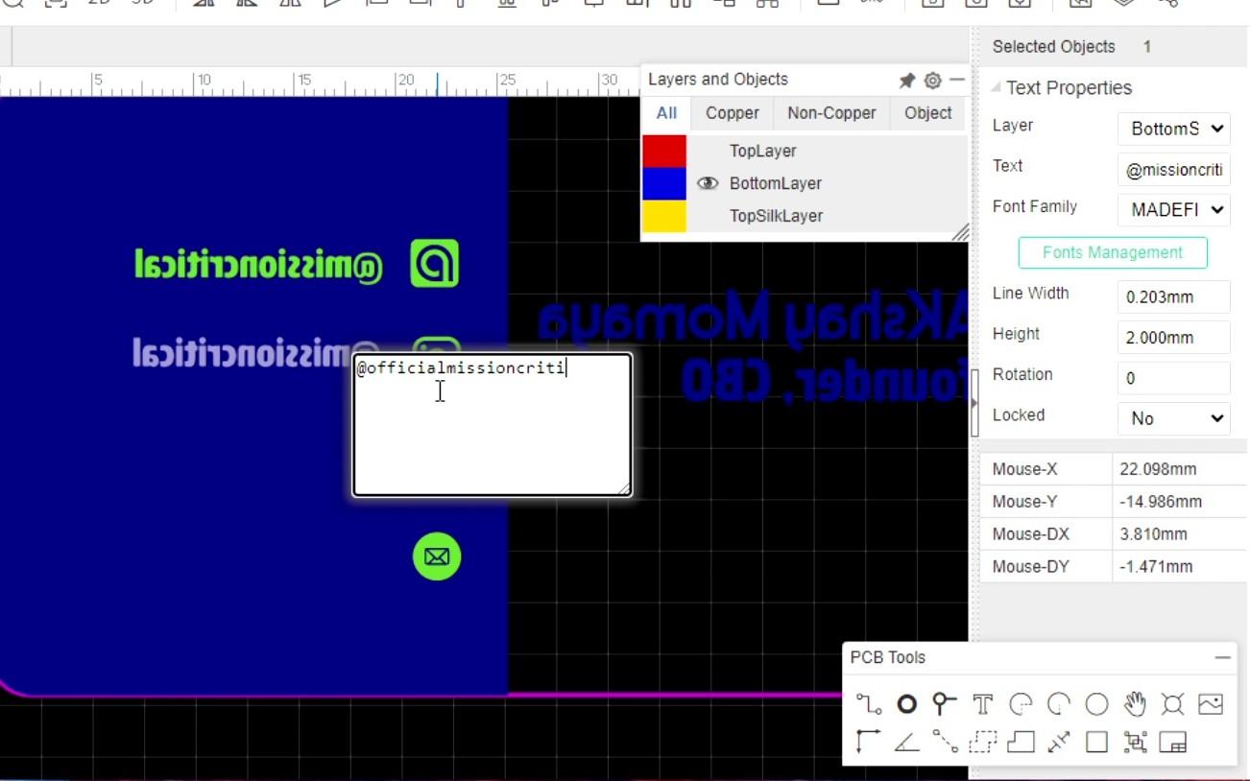Click the Line Width field 0.203mm
The image size is (1250, 781).
(1174, 296)
